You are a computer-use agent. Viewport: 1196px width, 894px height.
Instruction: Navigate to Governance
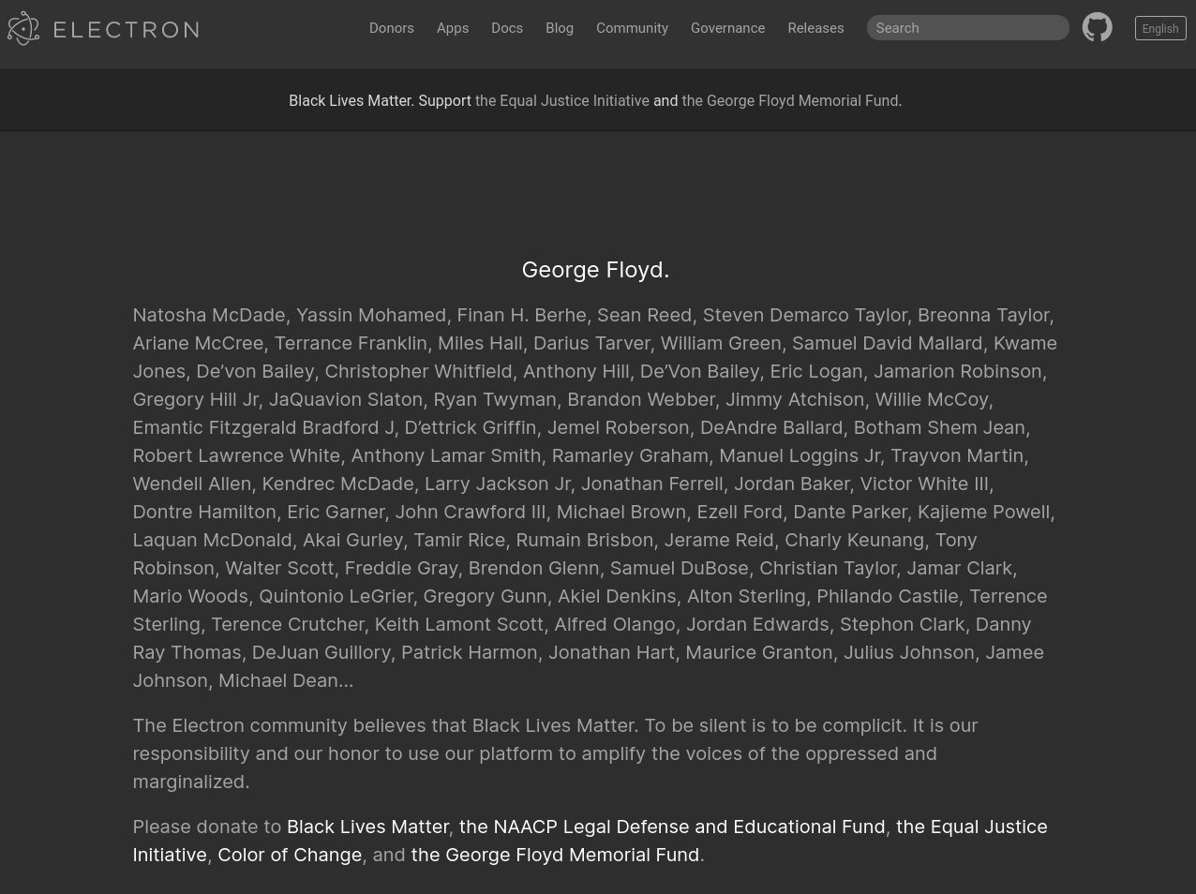[727, 28]
